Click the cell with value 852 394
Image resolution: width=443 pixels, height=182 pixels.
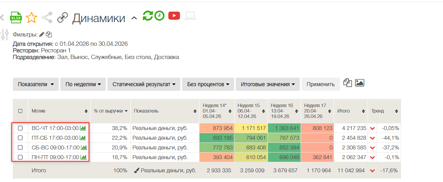tap(284, 147)
